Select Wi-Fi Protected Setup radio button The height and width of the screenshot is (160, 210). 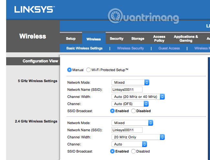coord(89,70)
